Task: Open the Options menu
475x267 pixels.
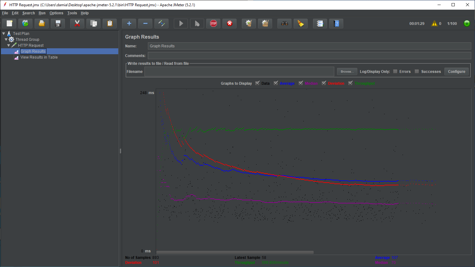Action: coord(56,13)
